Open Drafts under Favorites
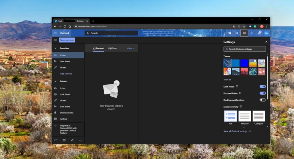294x159 pixels. (68, 67)
